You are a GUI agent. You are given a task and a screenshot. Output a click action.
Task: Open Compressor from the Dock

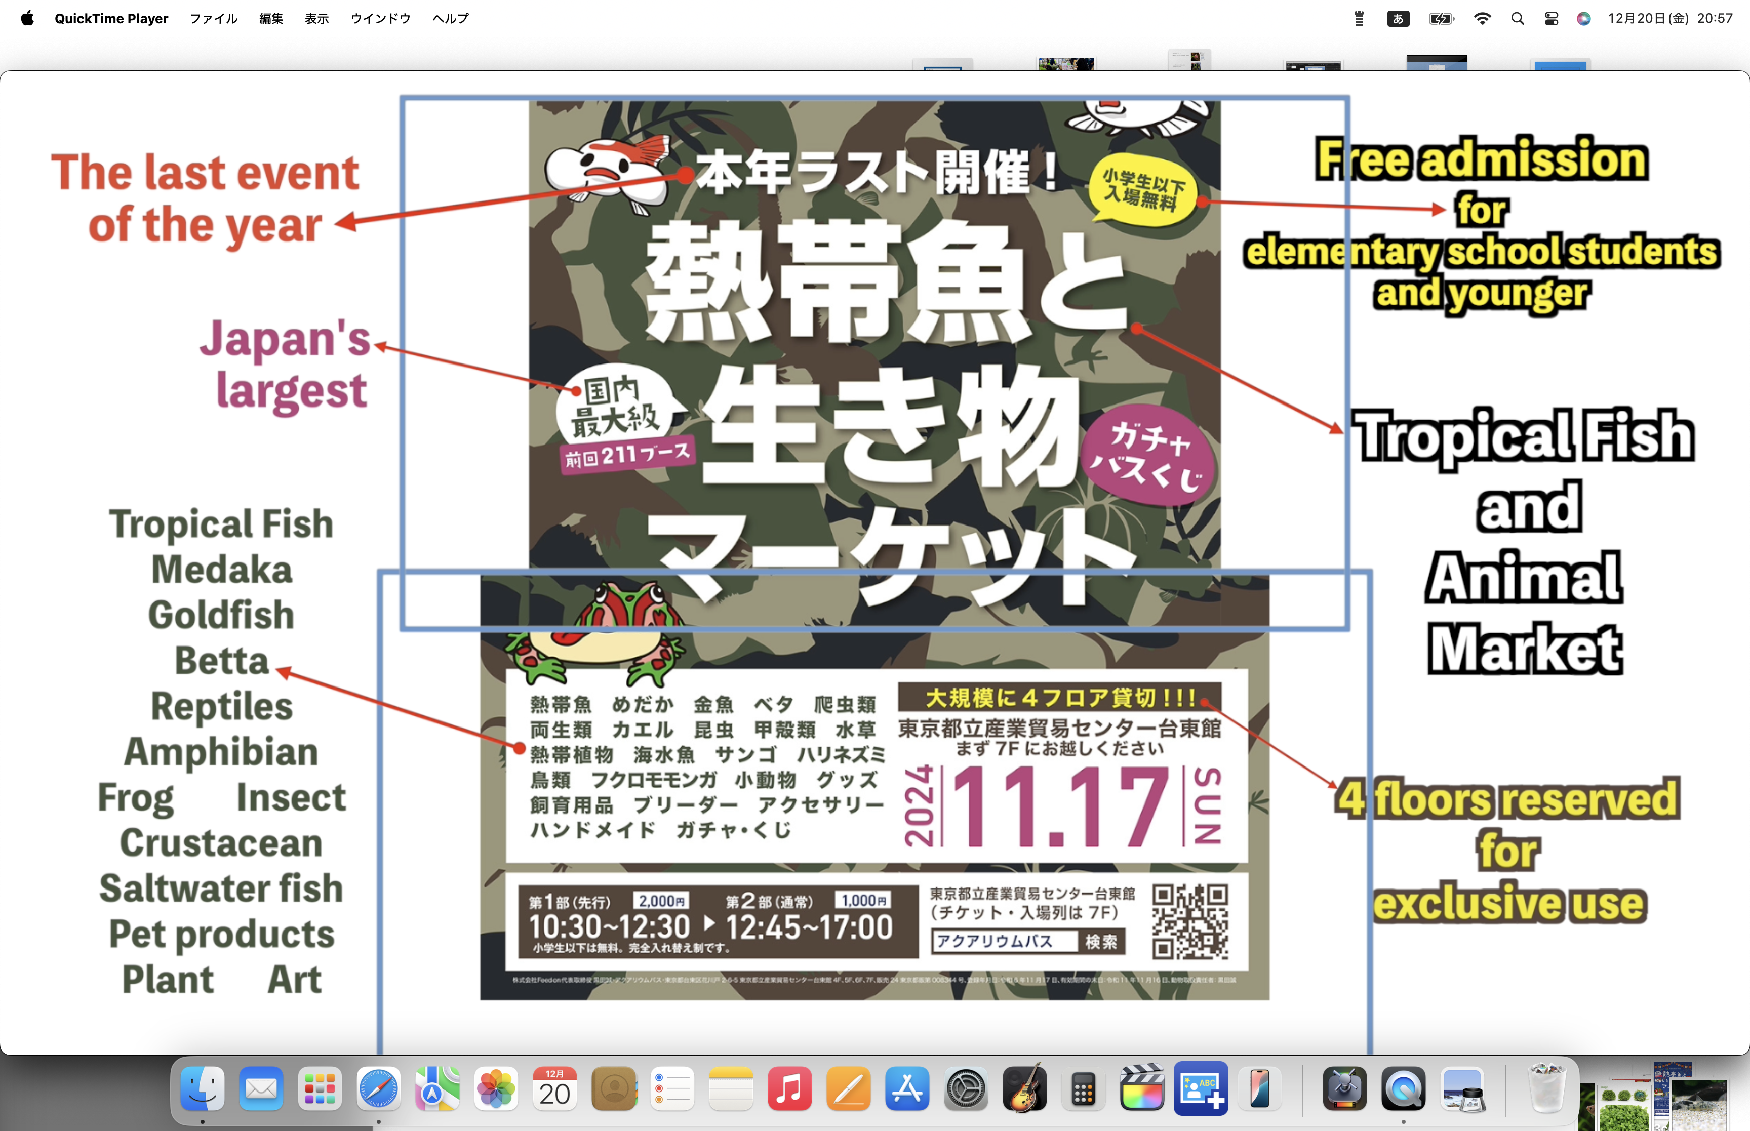pos(1344,1089)
